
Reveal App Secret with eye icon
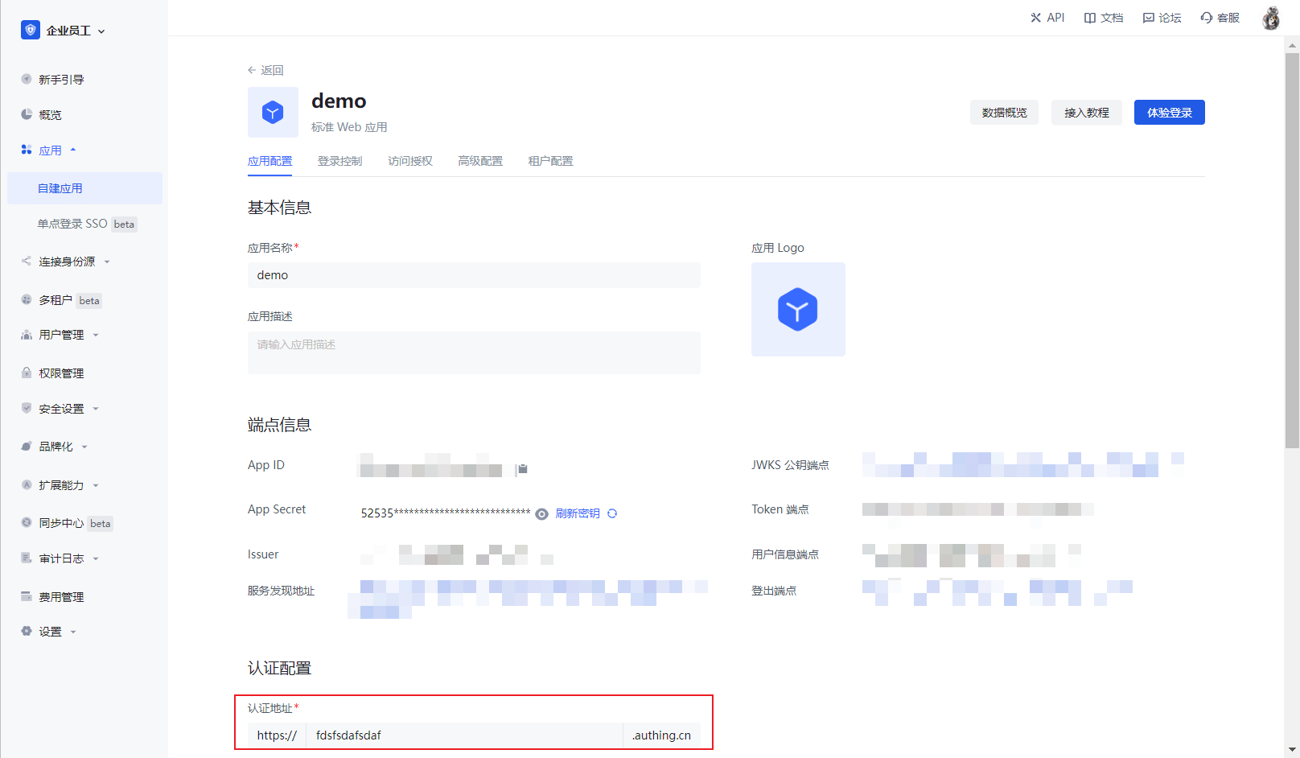(x=542, y=514)
